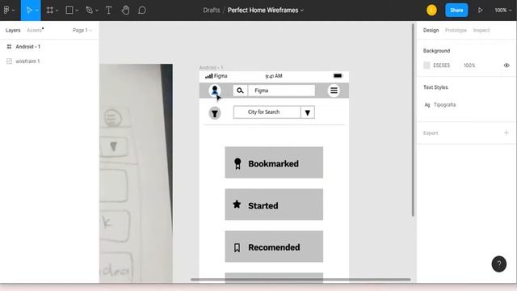Switch to the Prototype tab
517x291 pixels.
pos(456,31)
